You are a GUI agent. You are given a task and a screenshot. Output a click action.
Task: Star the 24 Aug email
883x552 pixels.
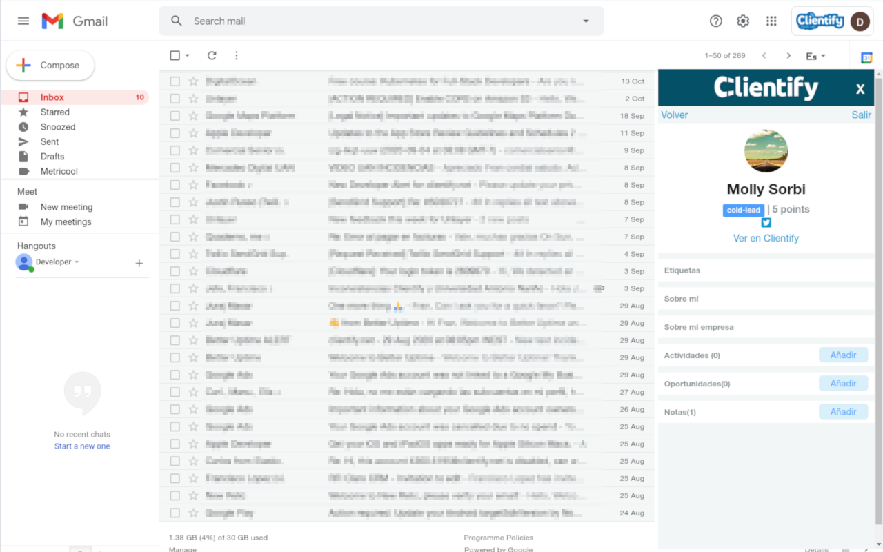tap(193, 513)
